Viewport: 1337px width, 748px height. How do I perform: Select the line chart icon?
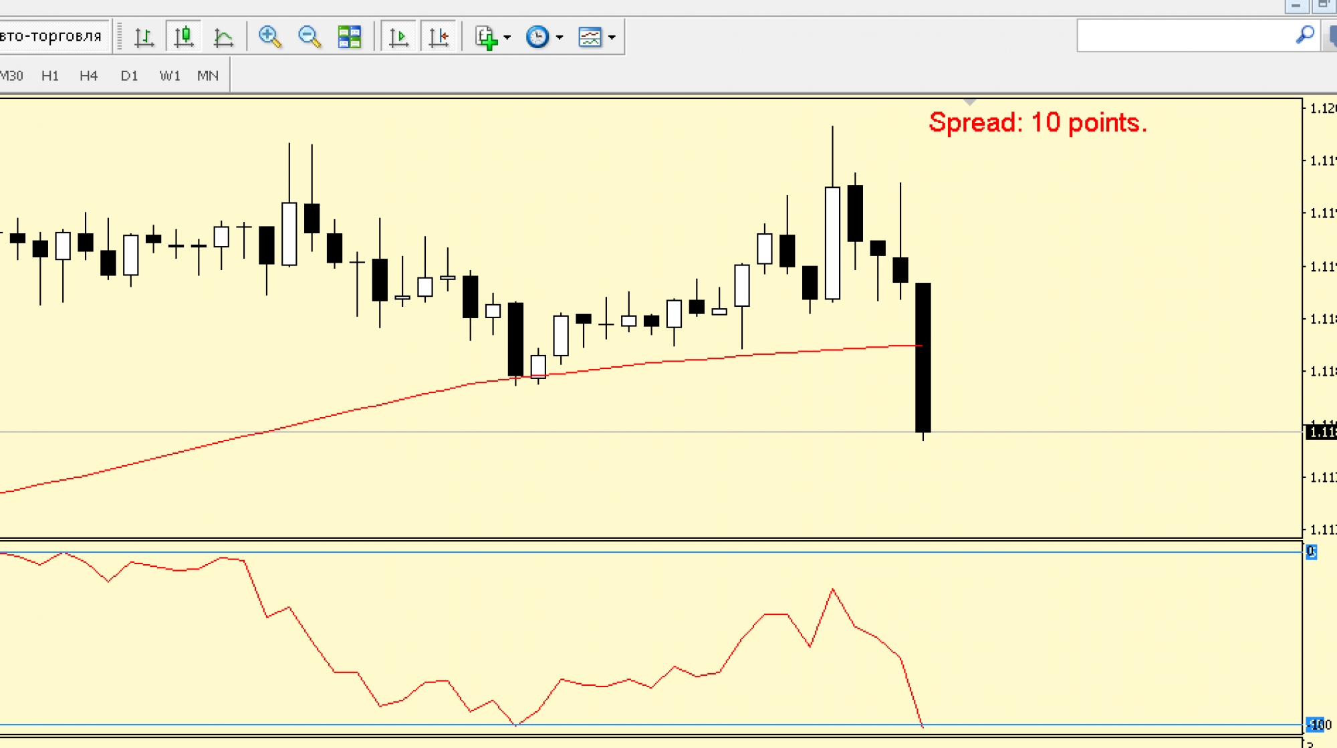click(223, 37)
